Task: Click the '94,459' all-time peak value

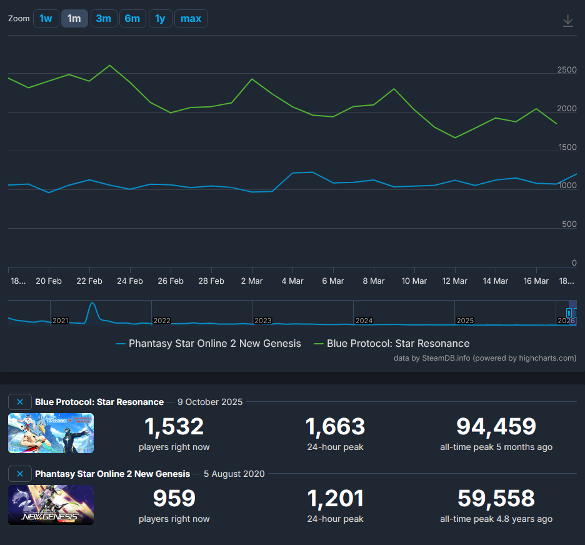Action: click(496, 426)
